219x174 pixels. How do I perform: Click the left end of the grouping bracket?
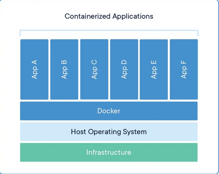click(x=20, y=33)
